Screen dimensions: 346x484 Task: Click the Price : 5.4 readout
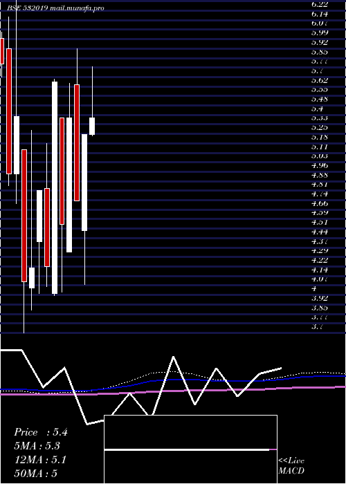[40, 432]
